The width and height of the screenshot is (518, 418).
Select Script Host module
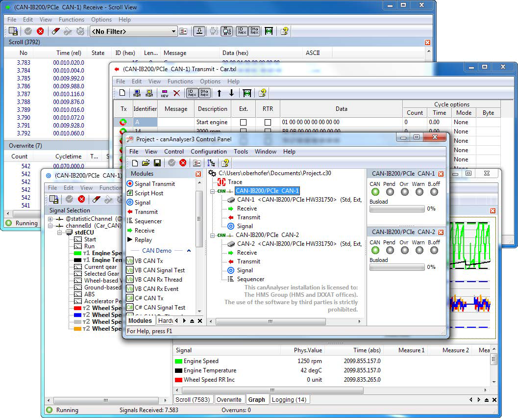pyautogui.click(x=146, y=193)
